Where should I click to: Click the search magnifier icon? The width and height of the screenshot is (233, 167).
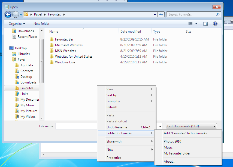coord(218,15)
